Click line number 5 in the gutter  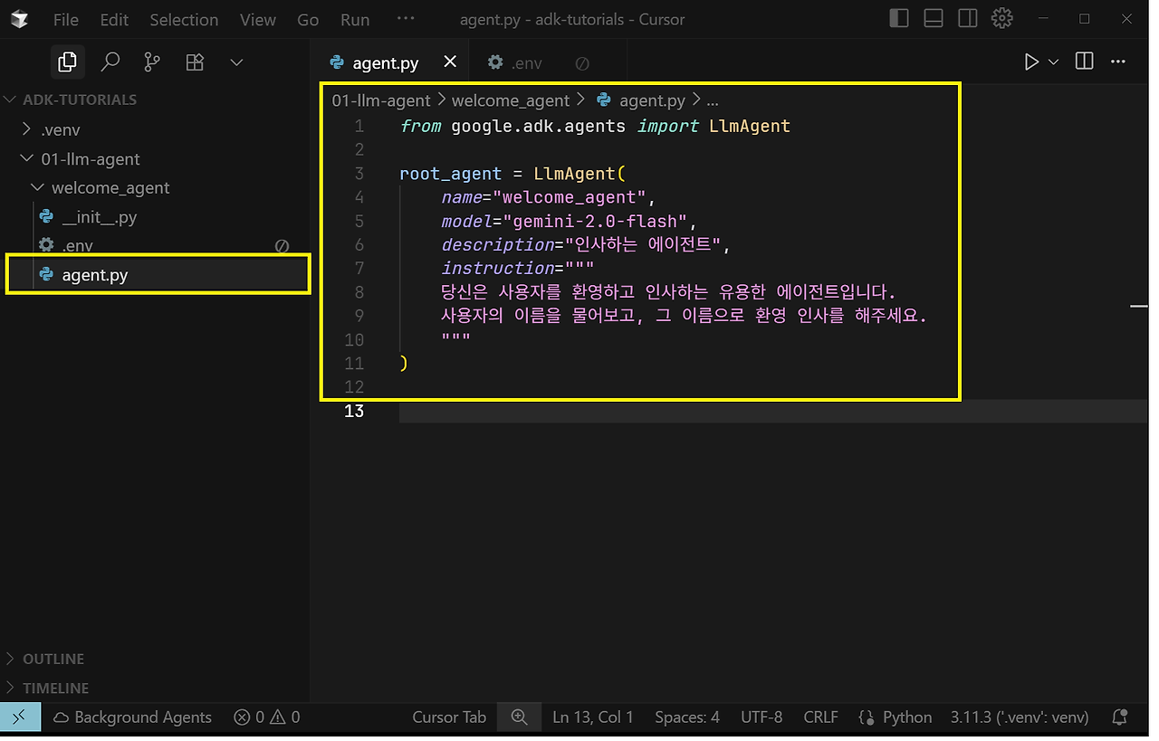coord(359,221)
